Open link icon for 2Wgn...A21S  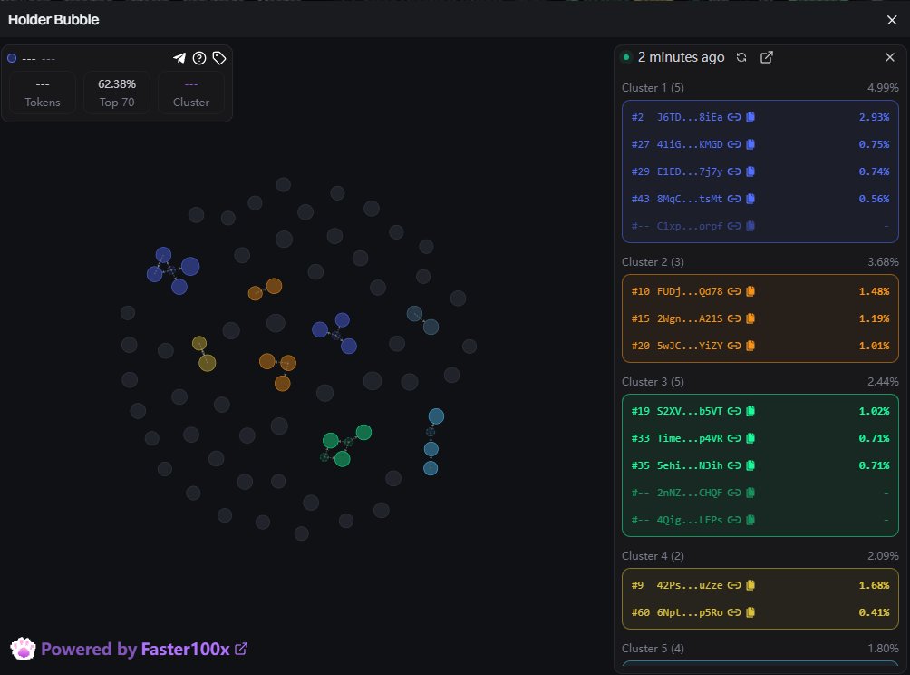[734, 318]
